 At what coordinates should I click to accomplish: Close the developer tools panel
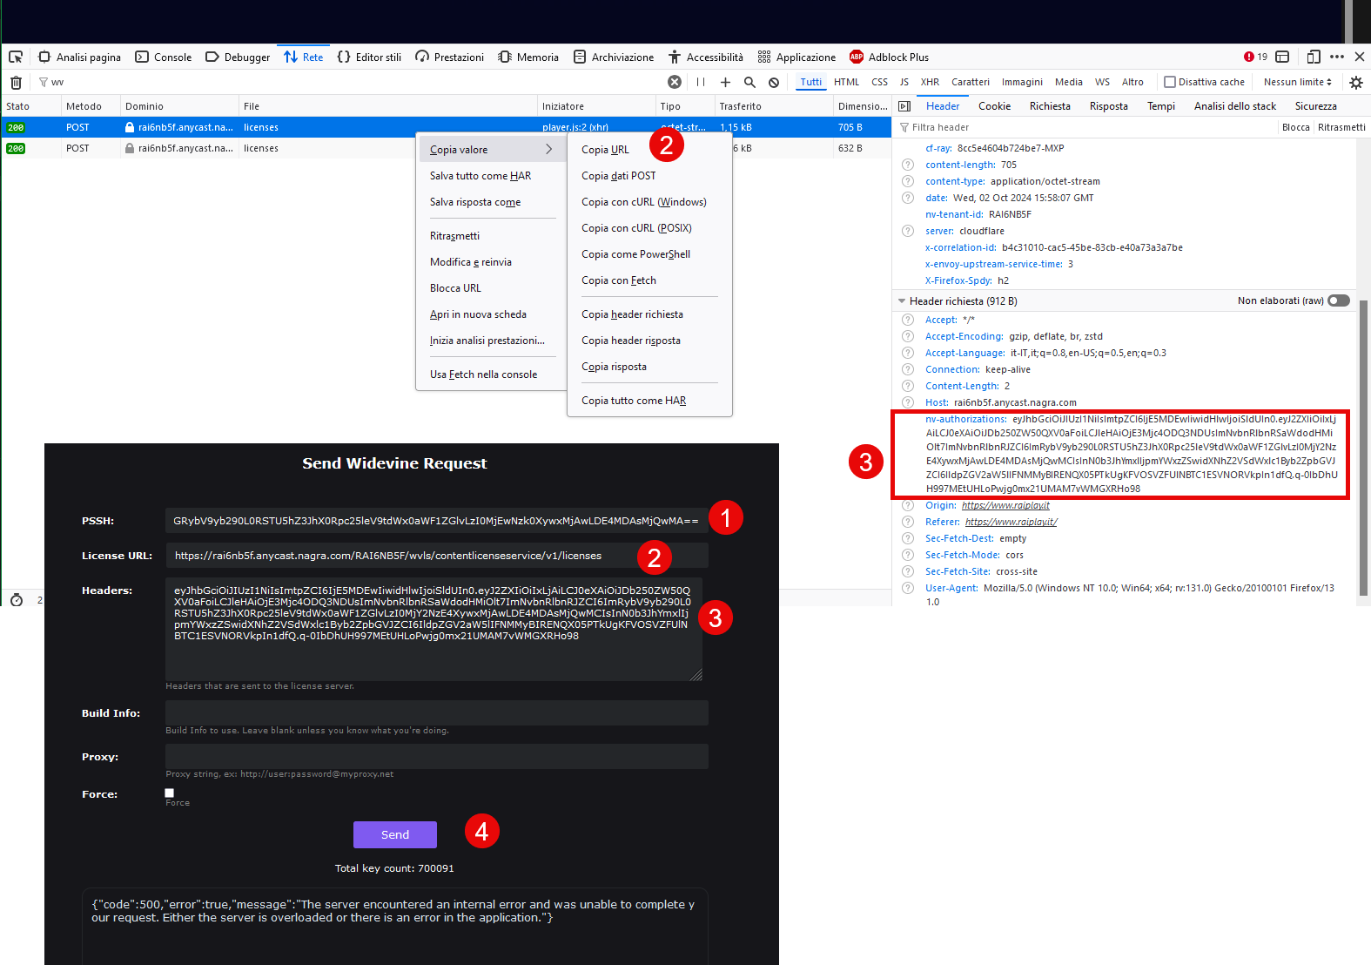pos(1360,57)
